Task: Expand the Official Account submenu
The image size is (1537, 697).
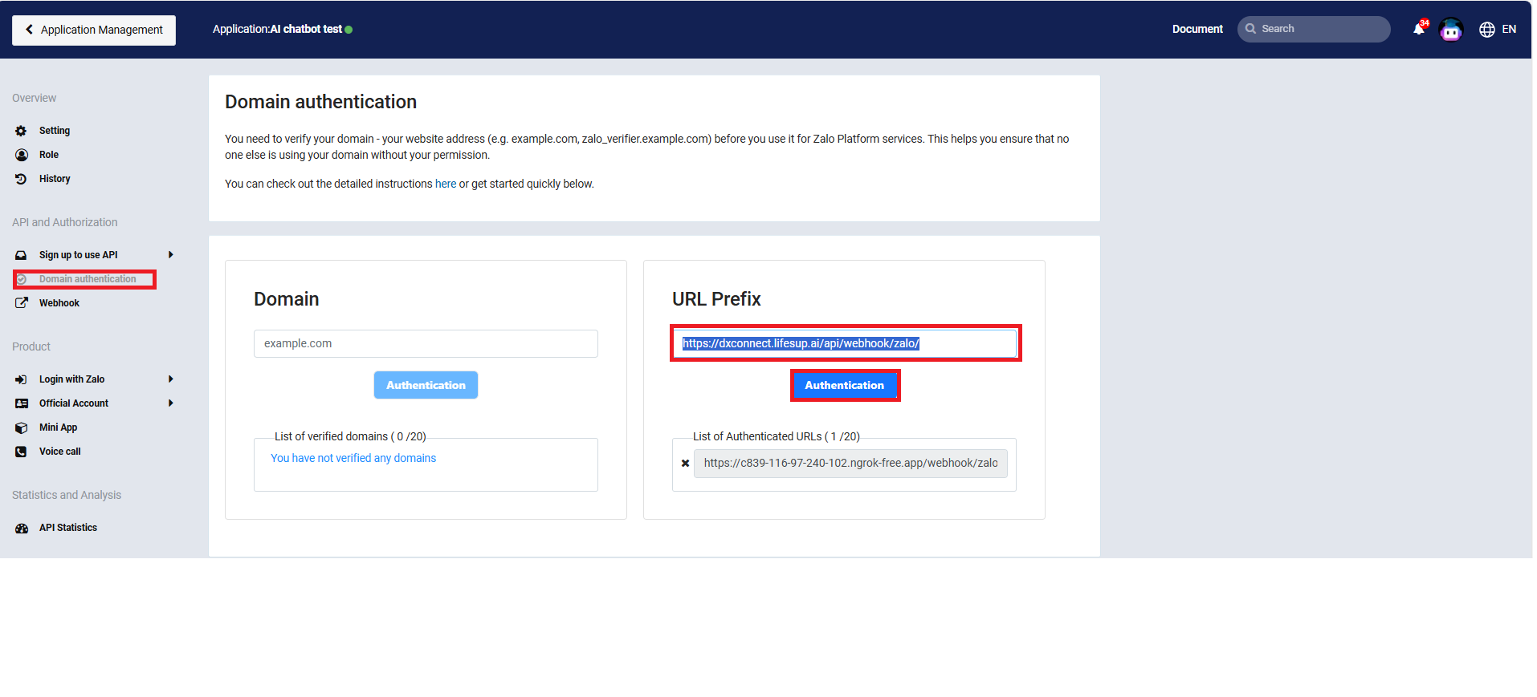Action: pos(170,403)
